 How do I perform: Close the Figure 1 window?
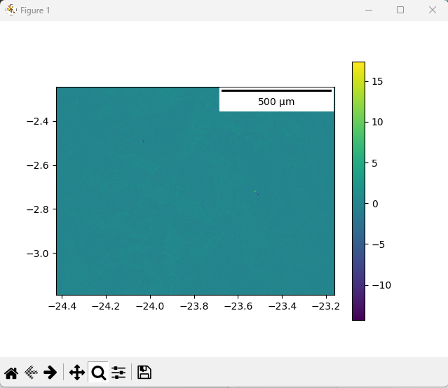pyautogui.click(x=432, y=11)
